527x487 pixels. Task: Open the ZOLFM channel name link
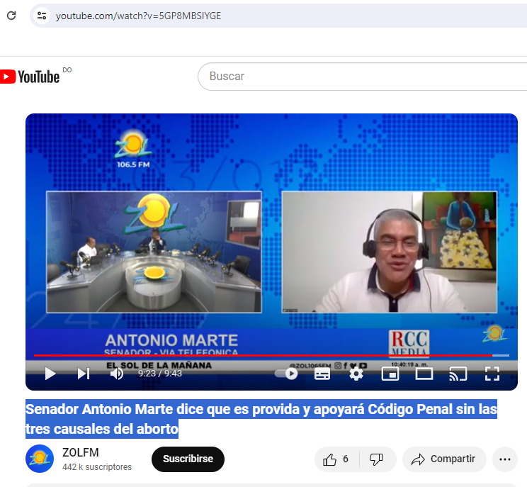(x=81, y=453)
